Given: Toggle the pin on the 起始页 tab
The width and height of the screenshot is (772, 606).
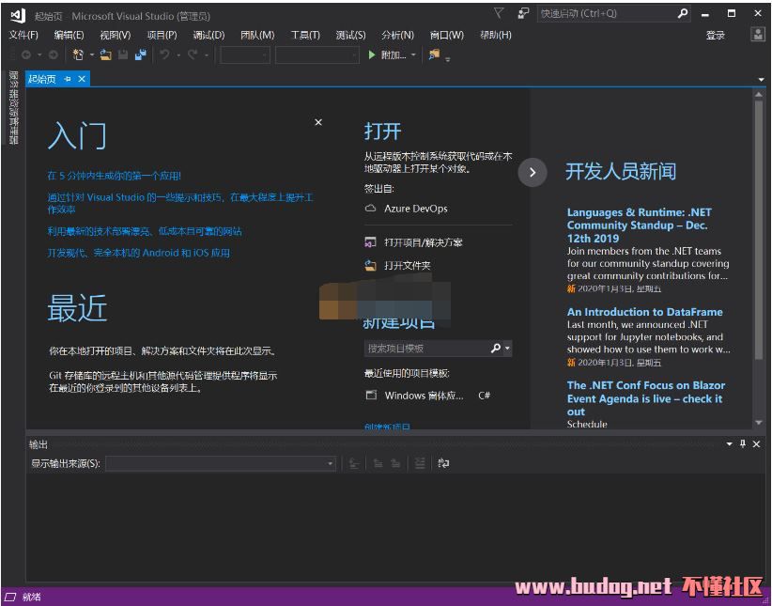Looking at the screenshot, I should pyautogui.click(x=68, y=79).
